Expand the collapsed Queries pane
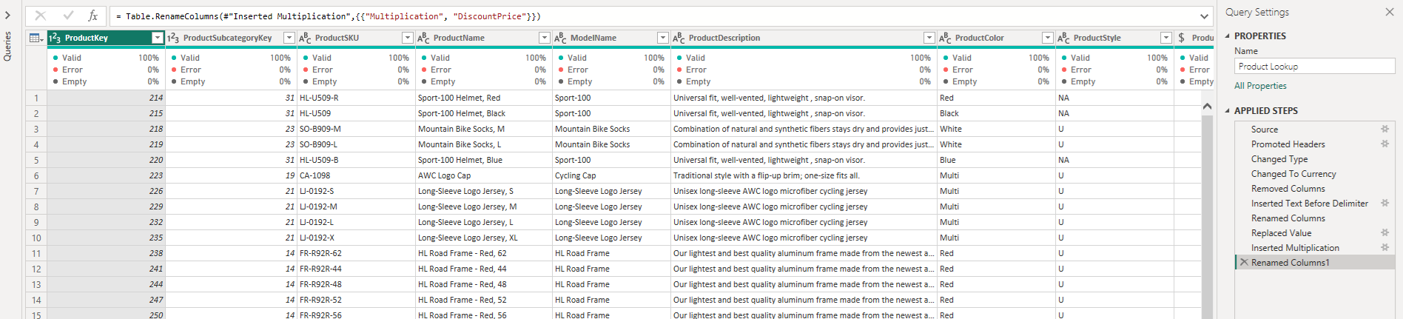Image resolution: width=1403 pixels, height=319 pixels. [x=7, y=15]
